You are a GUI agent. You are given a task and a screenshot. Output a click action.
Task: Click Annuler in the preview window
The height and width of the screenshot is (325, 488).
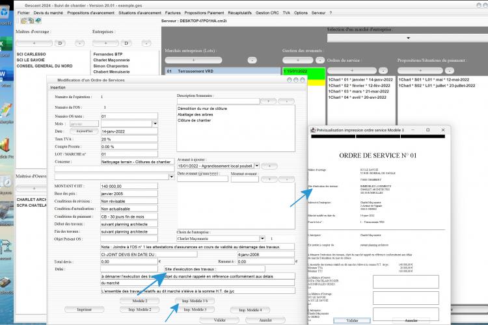tap(411, 320)
